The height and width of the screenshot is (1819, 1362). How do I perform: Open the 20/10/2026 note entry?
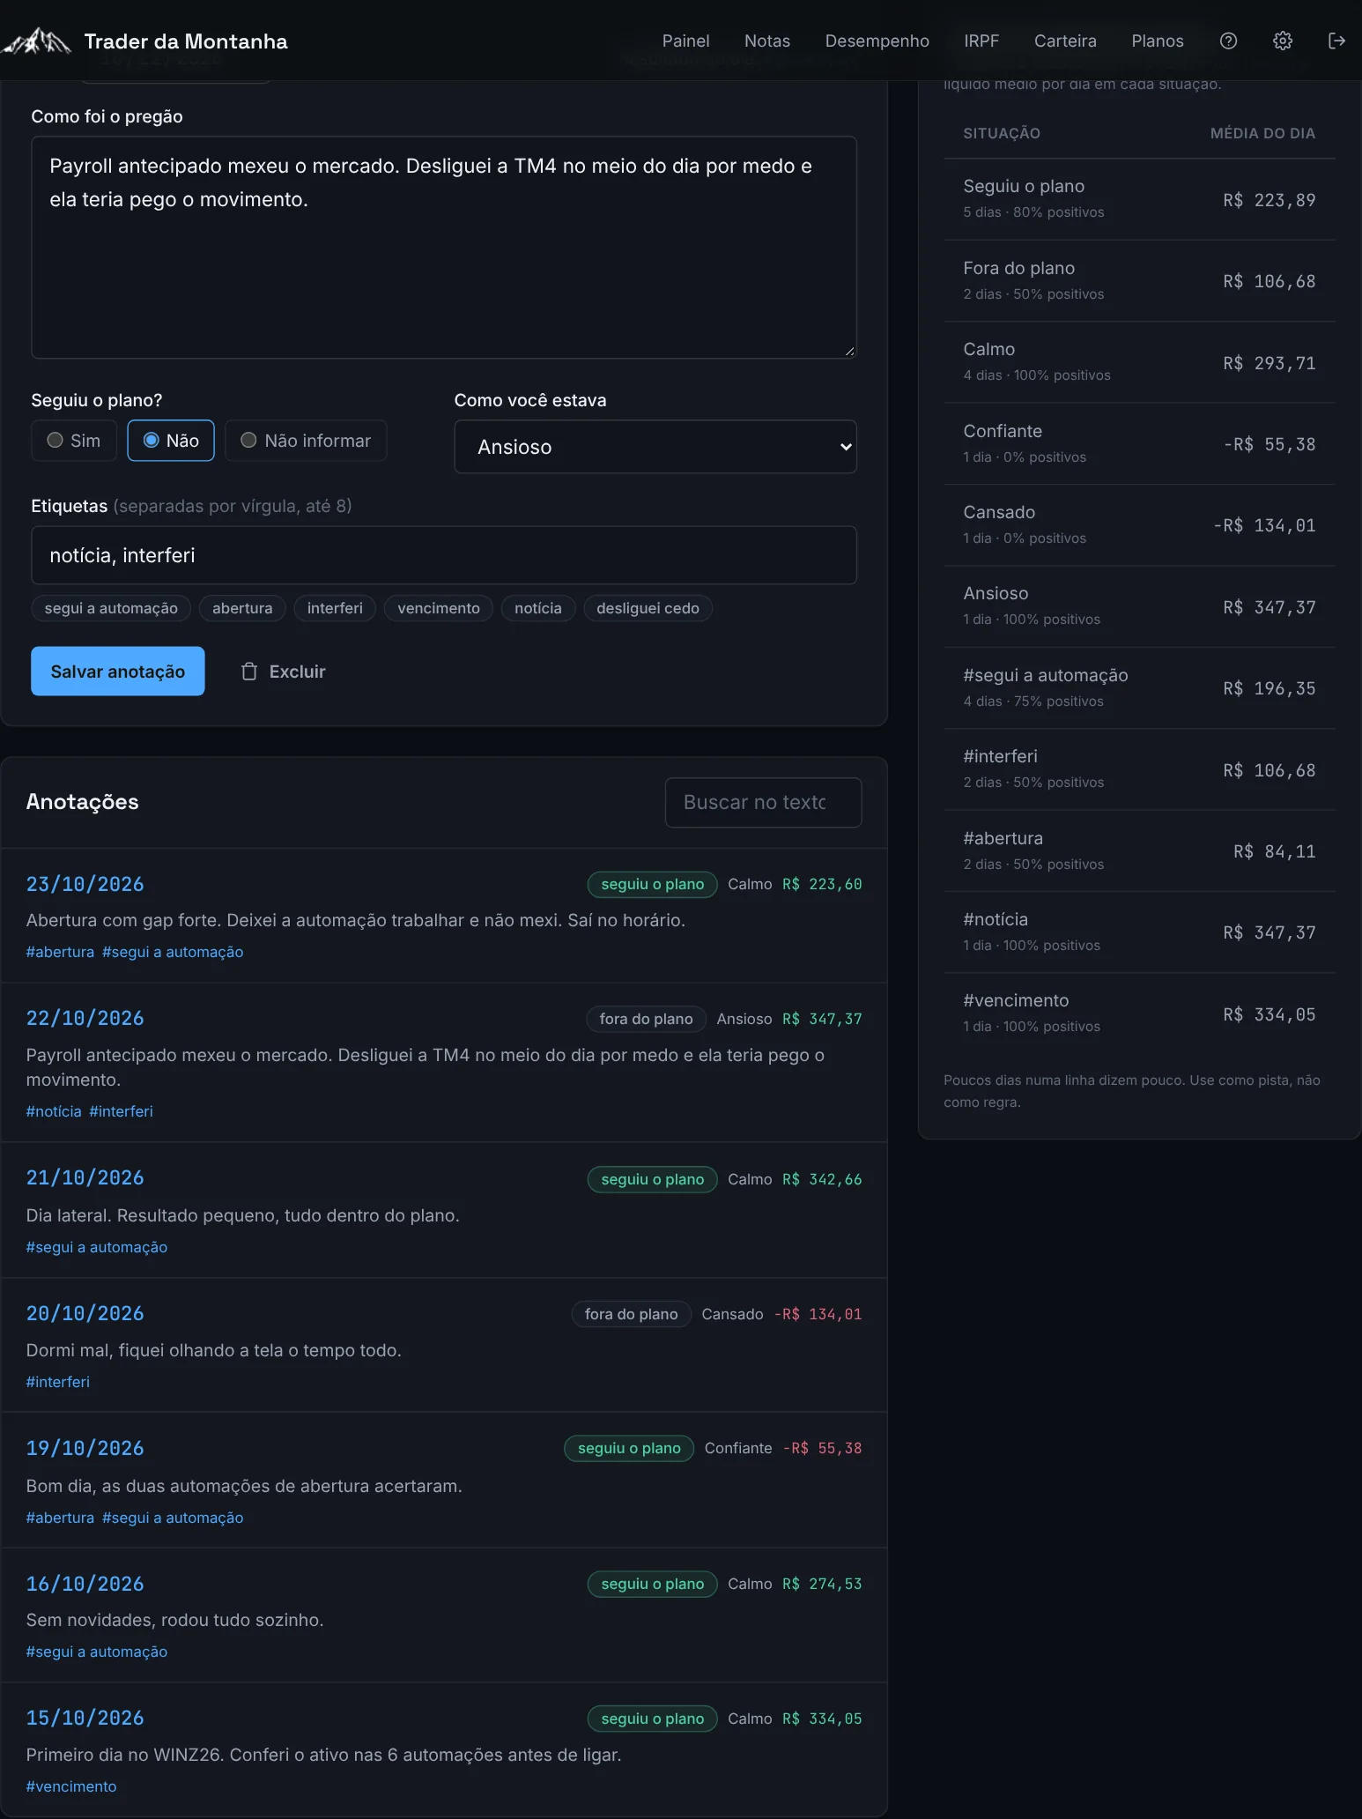[444, 1346]
